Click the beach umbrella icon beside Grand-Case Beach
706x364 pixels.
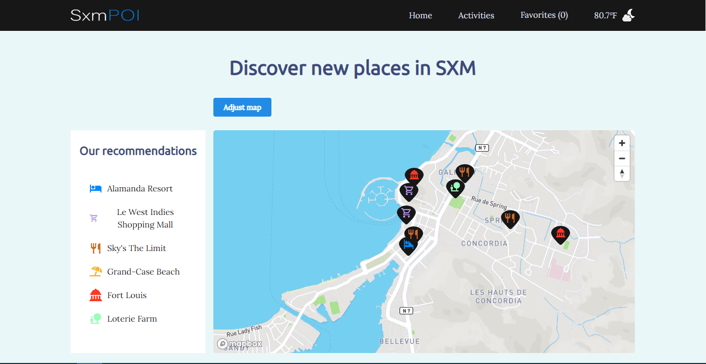click(95, 271)
